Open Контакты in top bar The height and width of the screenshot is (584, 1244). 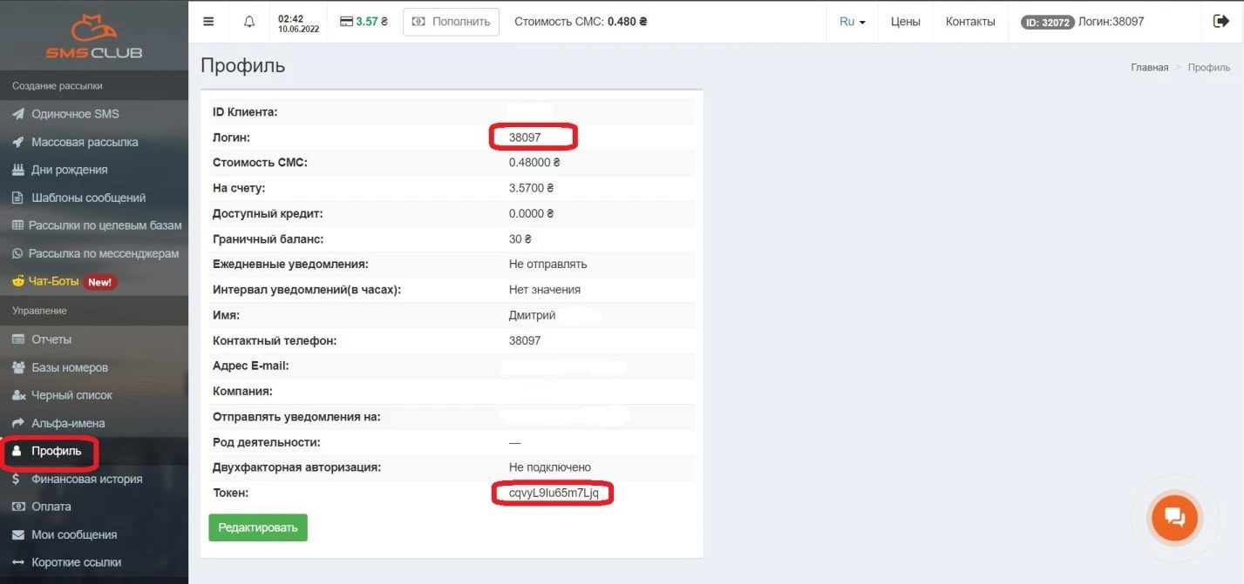tap(970, 22)
